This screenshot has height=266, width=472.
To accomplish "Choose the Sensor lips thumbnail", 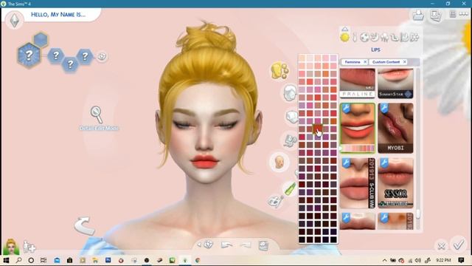I will point(395,183).
